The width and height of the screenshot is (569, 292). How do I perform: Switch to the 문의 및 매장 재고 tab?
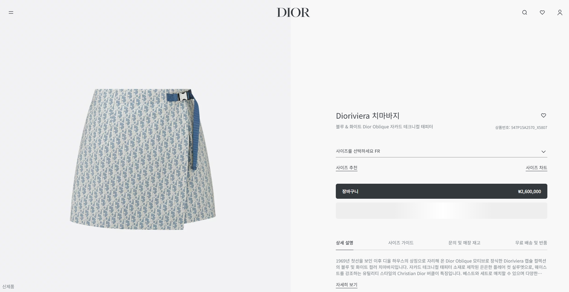click(464, 243)
